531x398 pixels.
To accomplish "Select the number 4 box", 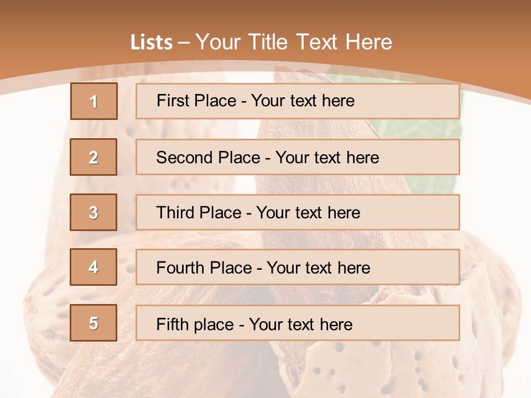I will pos(93,267).
